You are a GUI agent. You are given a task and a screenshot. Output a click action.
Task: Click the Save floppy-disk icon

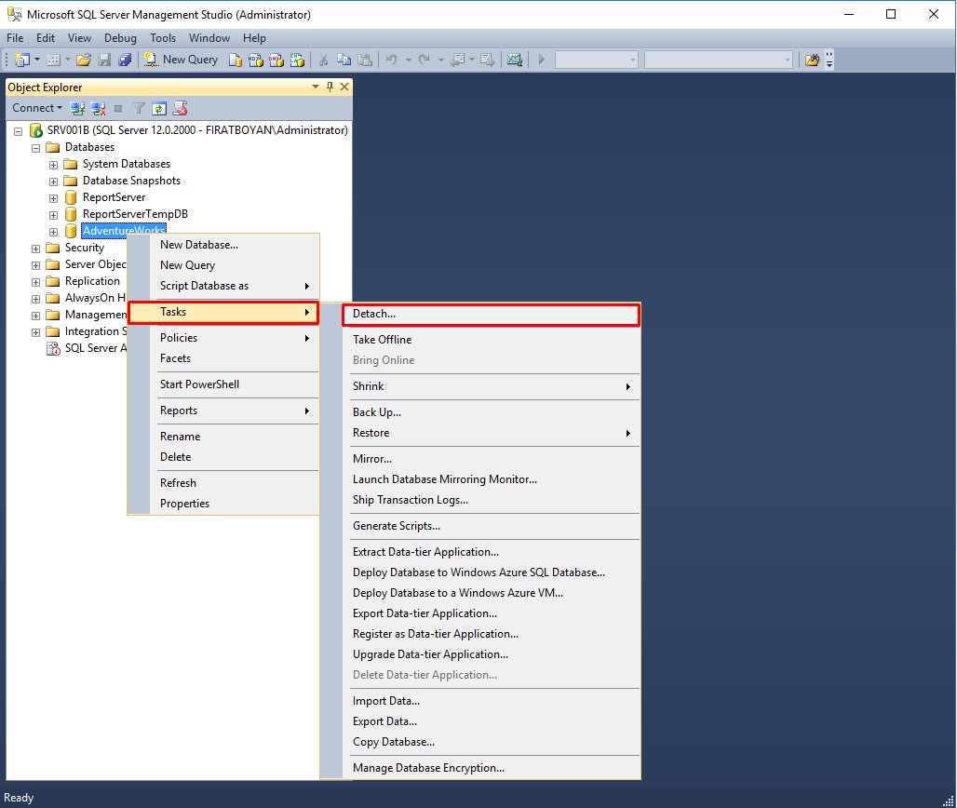[x=104, y=60]
